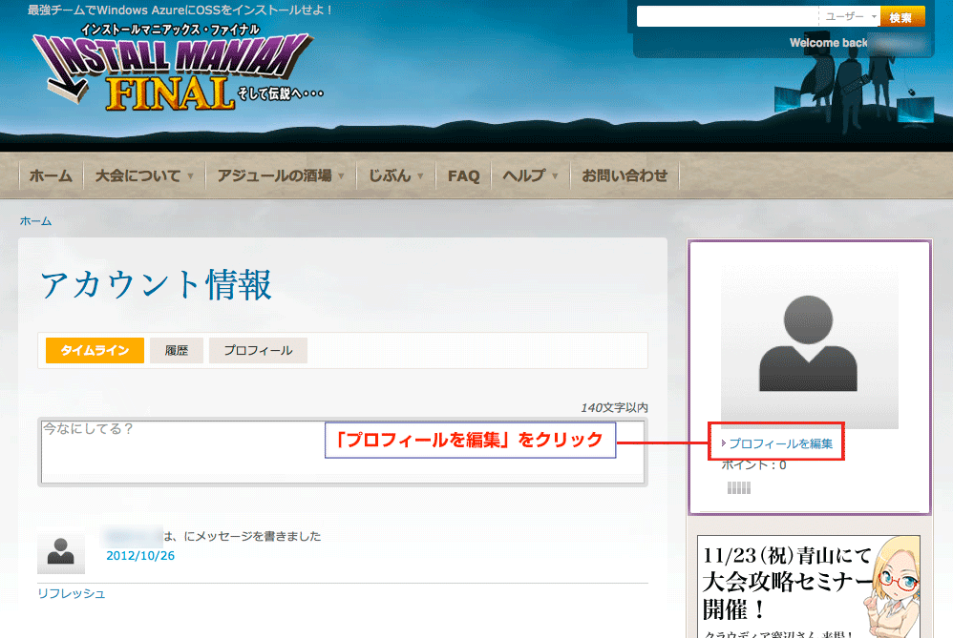The image size is (953, 638).
Task: Focus the search input field in header
Action: coord(728,16)
